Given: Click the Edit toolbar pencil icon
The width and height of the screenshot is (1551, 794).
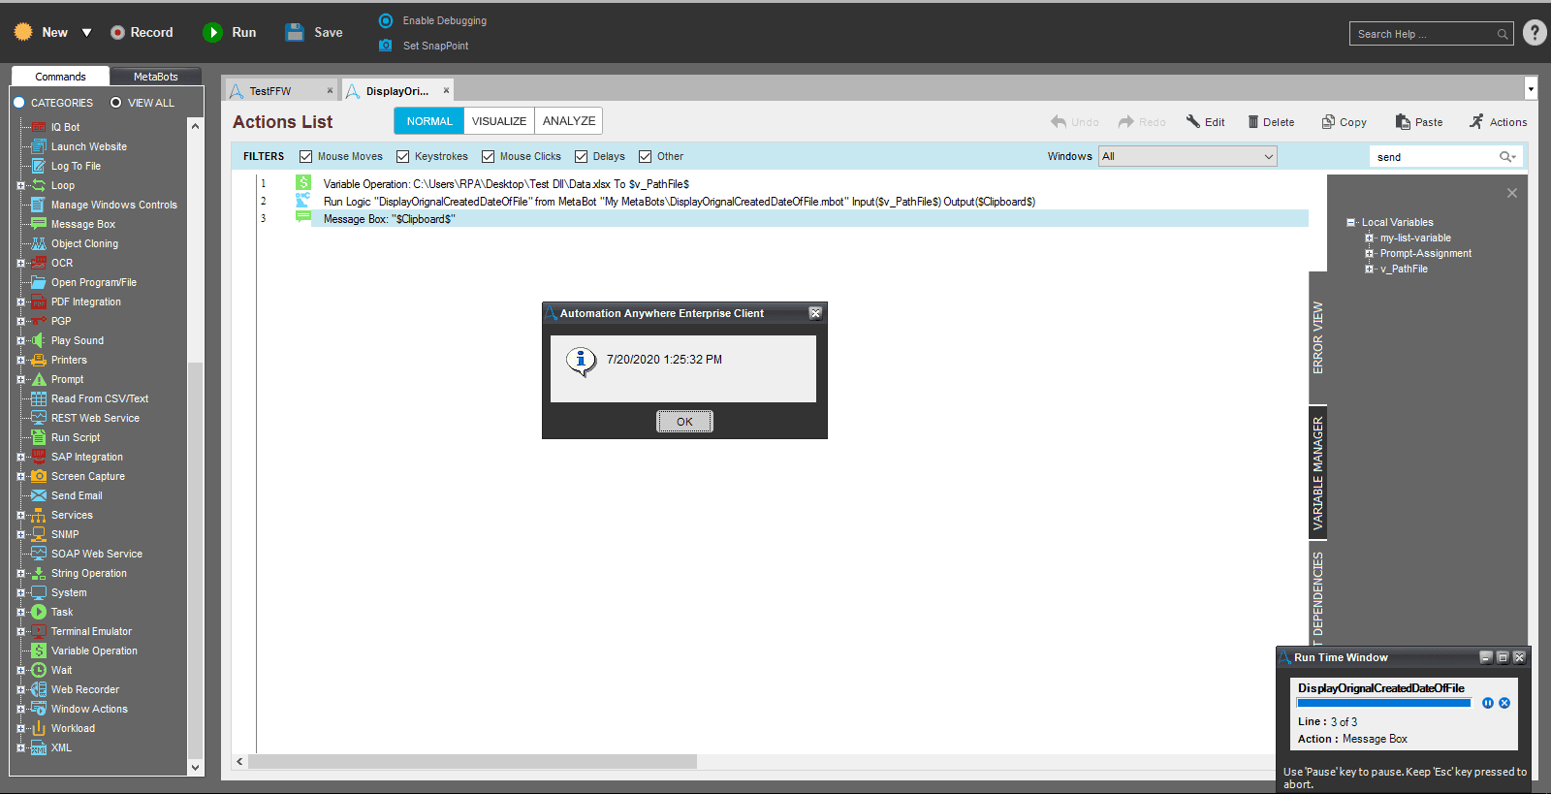Looking at the screenshot, I should [1193, 121].
